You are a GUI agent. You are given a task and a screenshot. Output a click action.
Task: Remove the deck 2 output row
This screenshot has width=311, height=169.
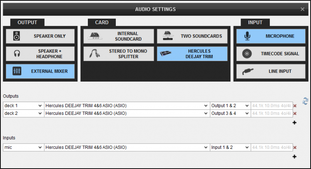[x=295, y=113]
